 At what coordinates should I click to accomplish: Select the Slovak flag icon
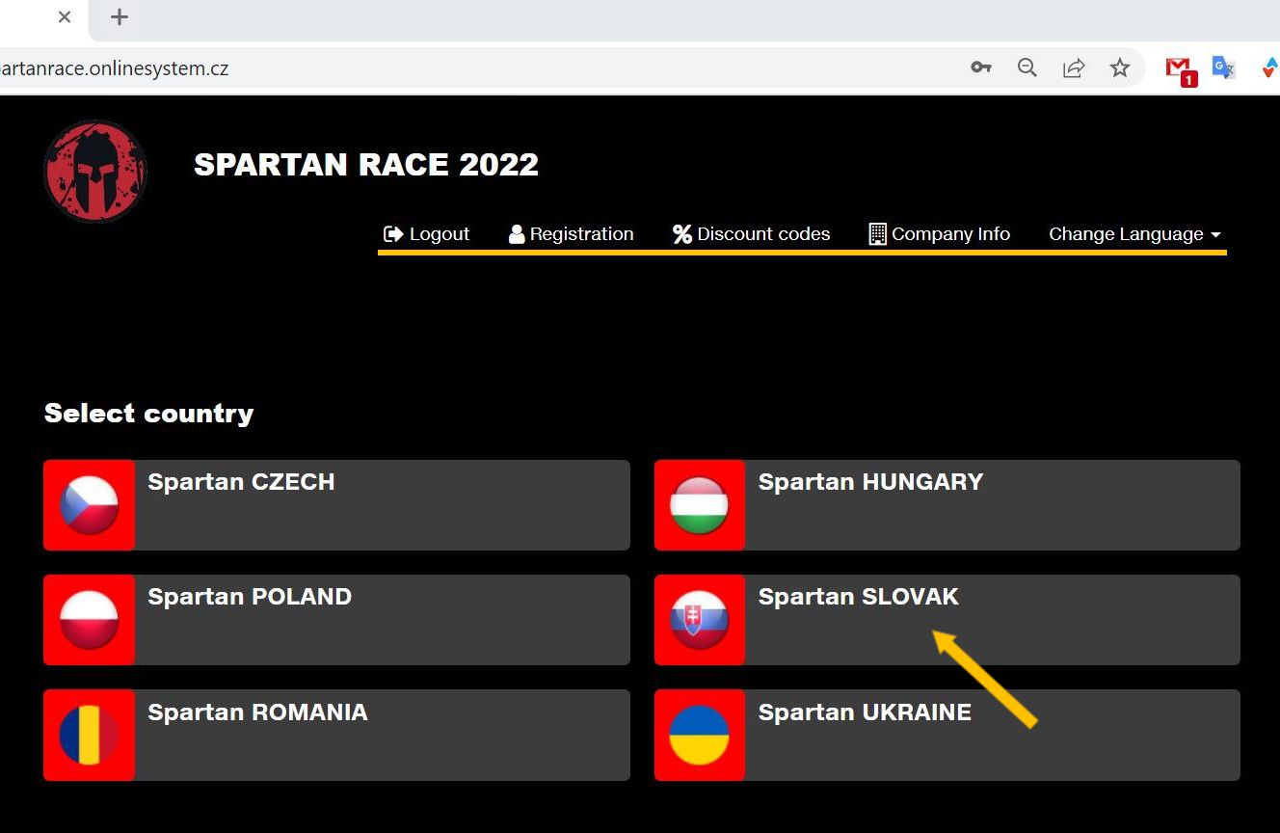pos(699,620)
